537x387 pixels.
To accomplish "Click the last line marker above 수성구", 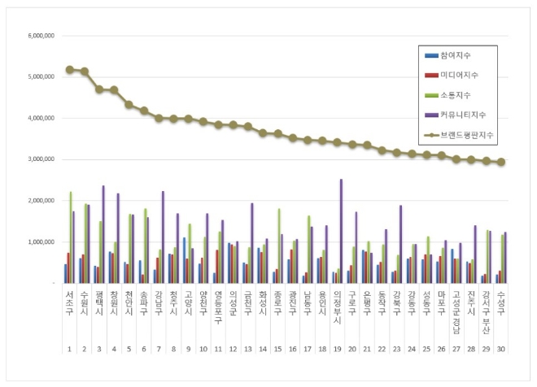I will (501, 162).
